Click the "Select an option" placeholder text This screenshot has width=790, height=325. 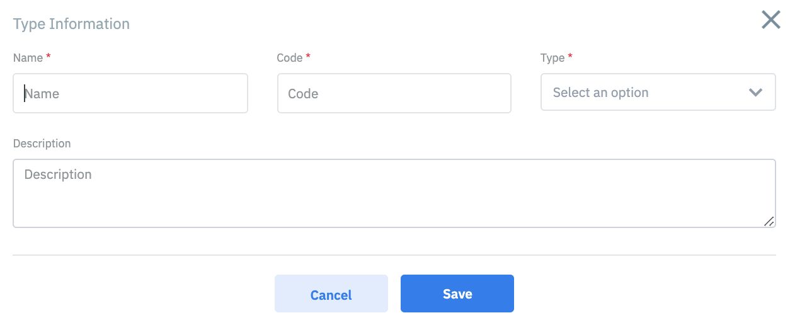click(x=600, y=93)
